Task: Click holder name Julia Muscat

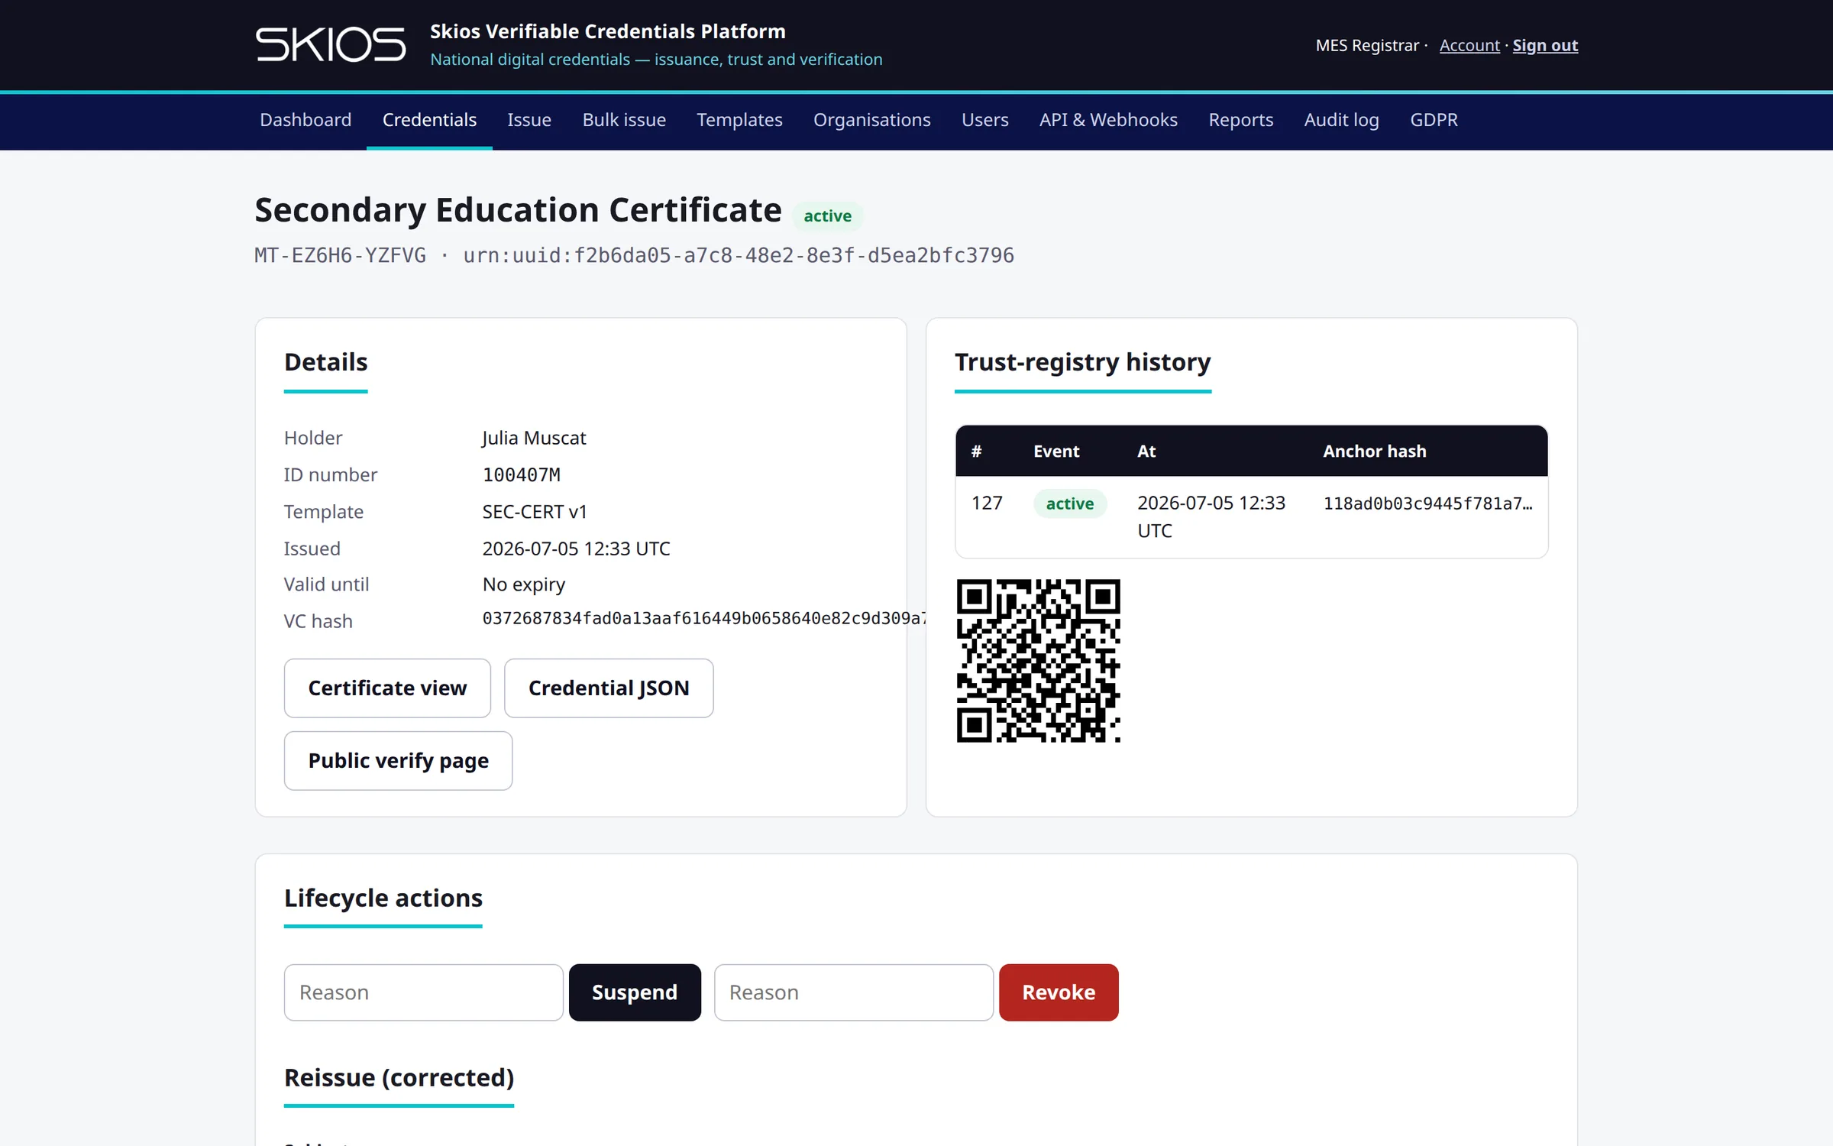Action: click(x=534, y=438)
